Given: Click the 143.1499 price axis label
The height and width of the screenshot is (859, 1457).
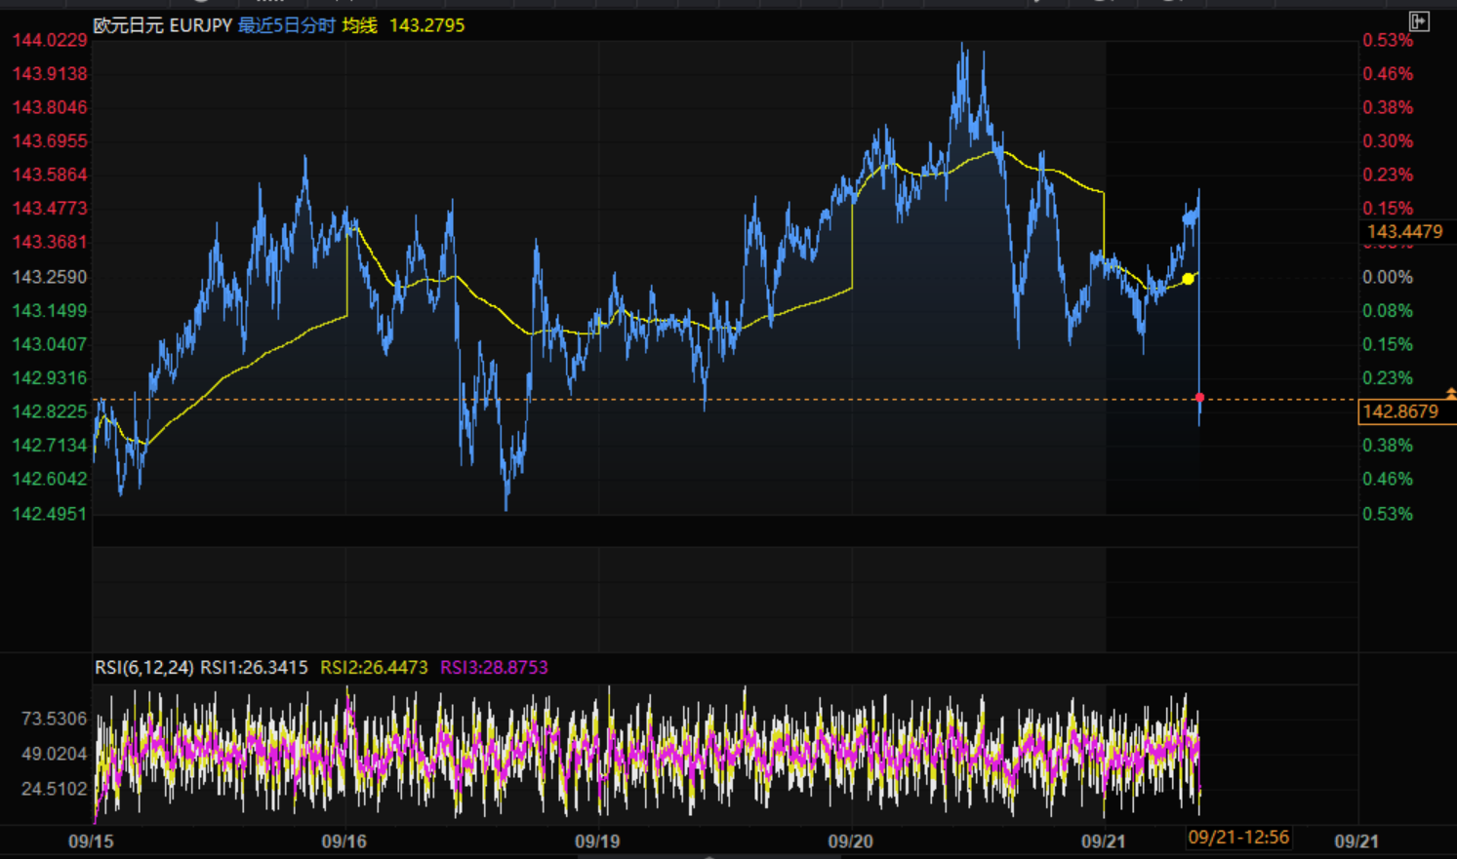Looking at the screenshot, I should (50, 311).
